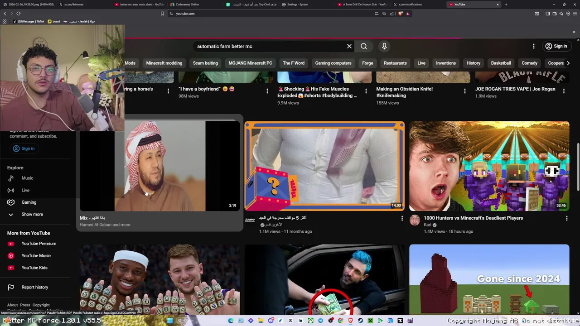
Task: Open options for "I have a boyfriend" short
Action: [267, 91]
